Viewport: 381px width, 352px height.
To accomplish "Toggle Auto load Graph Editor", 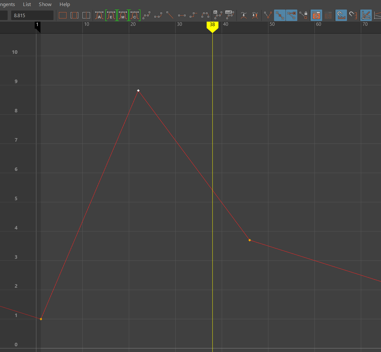I will click(x=316, y=15).
